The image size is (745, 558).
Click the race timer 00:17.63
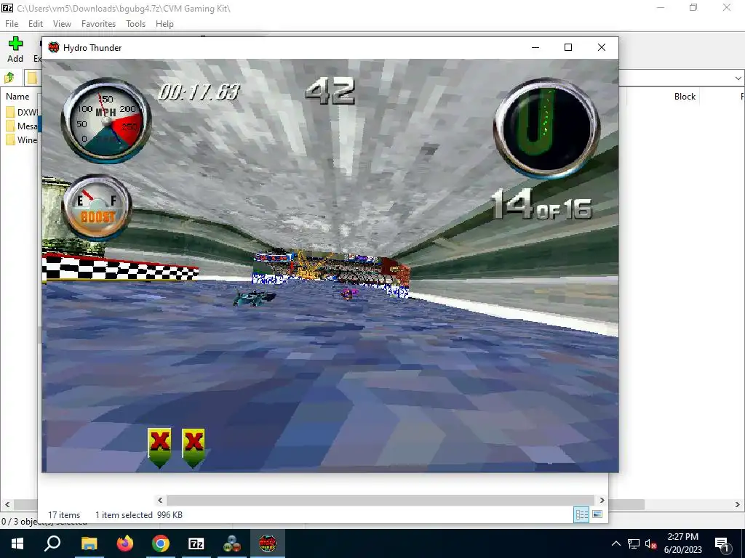[199, 92]
